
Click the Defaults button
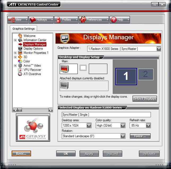coord(149,154)
